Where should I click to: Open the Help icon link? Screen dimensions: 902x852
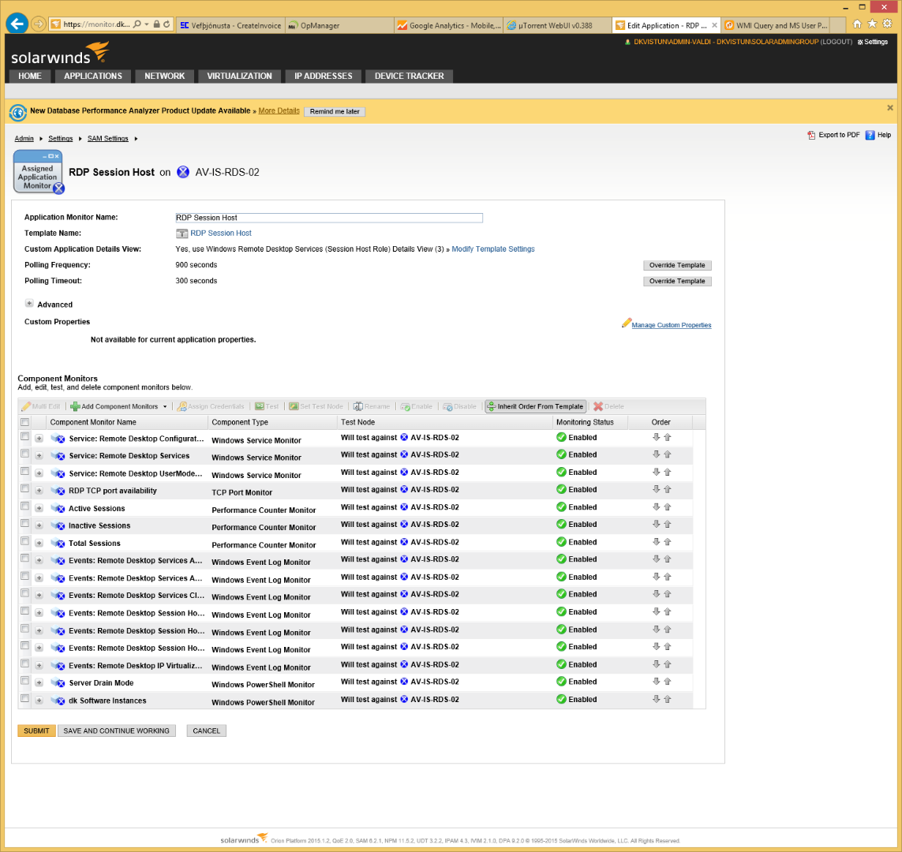[870, 135]
